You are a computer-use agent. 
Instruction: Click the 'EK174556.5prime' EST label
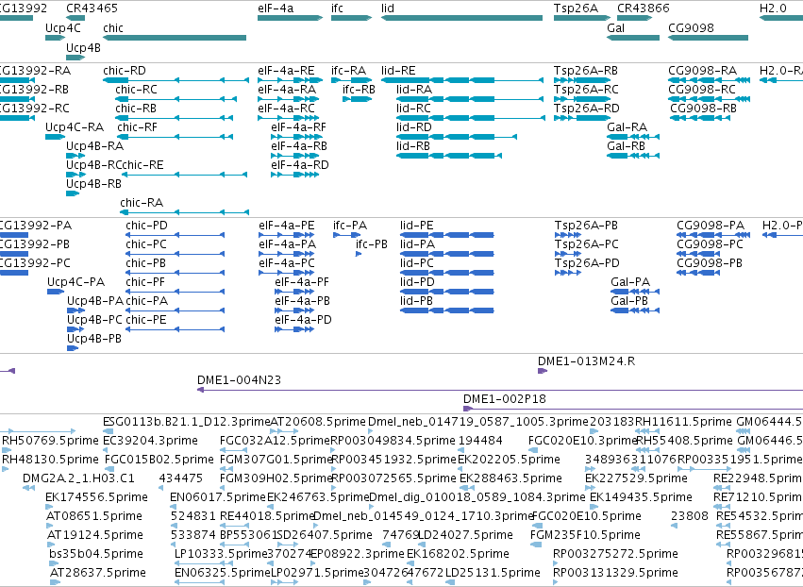(x=96, y=497)
